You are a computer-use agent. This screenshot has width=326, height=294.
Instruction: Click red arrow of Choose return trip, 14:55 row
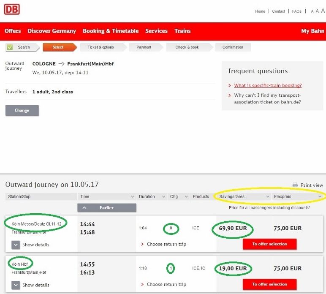point(142,284)
